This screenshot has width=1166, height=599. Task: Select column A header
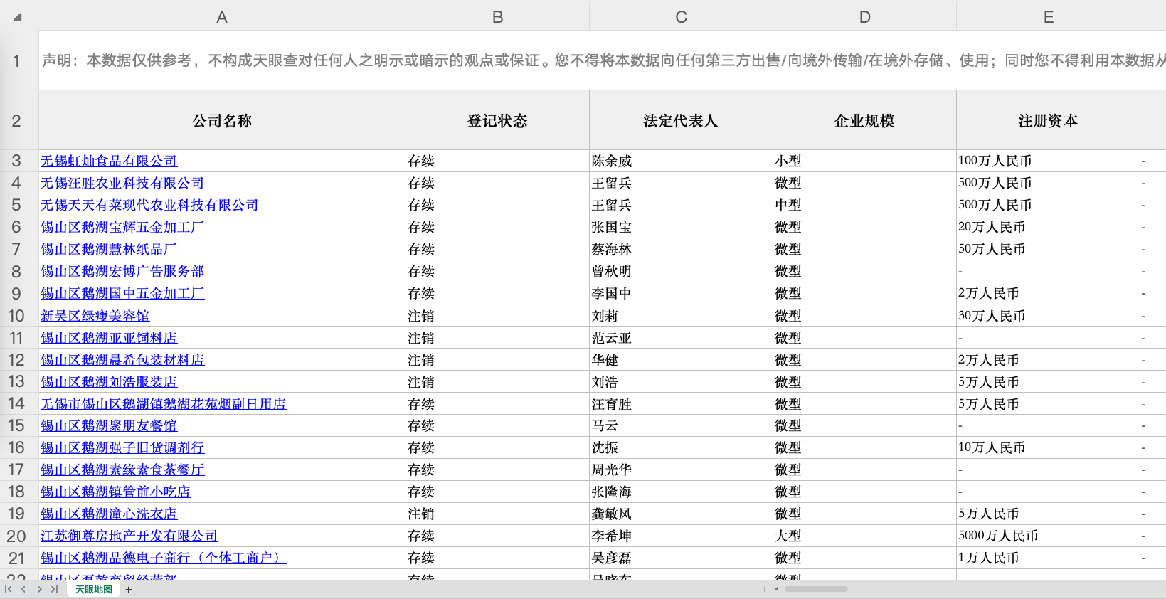(x=222, y=17)
